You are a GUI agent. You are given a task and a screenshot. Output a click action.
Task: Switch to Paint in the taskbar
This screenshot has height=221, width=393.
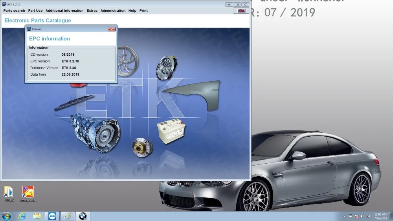pos(67,216)
